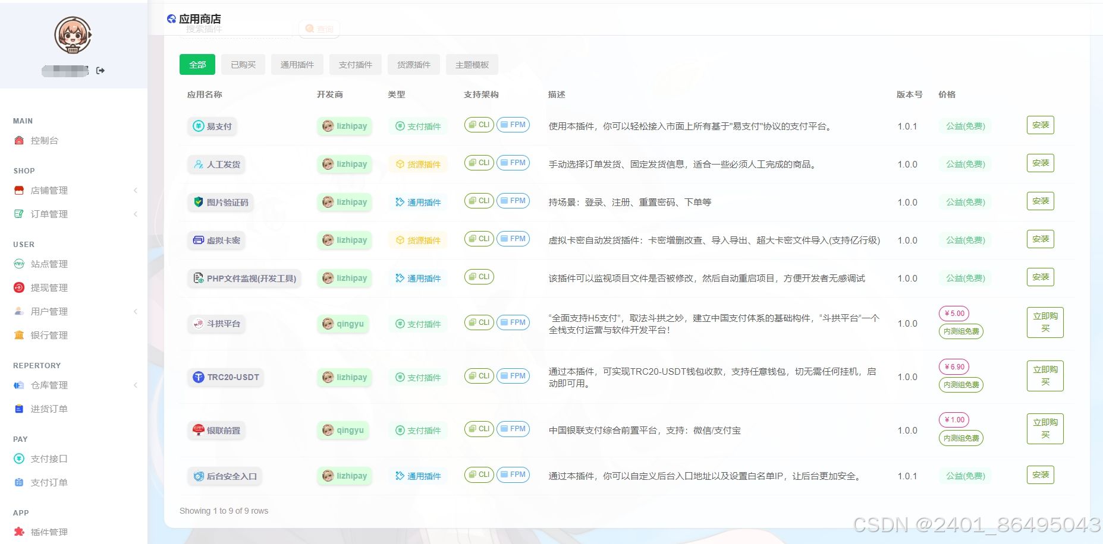Viewport: 1103px width, 544px height.
Task: Open the 控制台 dashboard icon in sidebar
Action: pos(18,141)
